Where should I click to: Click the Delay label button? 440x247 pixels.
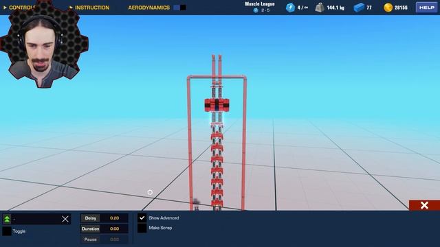click(90, 218)
